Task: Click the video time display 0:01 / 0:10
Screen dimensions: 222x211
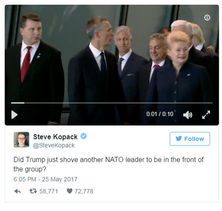Action: pyautogui.click(x=160, y=114)
